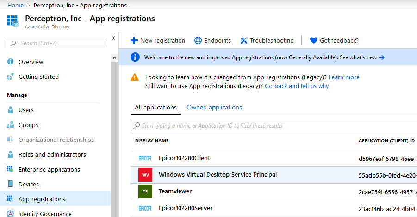Screen dimensions: 417x217
Task: Focus the sidebar Search (Ctrl+/) field
Action: 57,43
